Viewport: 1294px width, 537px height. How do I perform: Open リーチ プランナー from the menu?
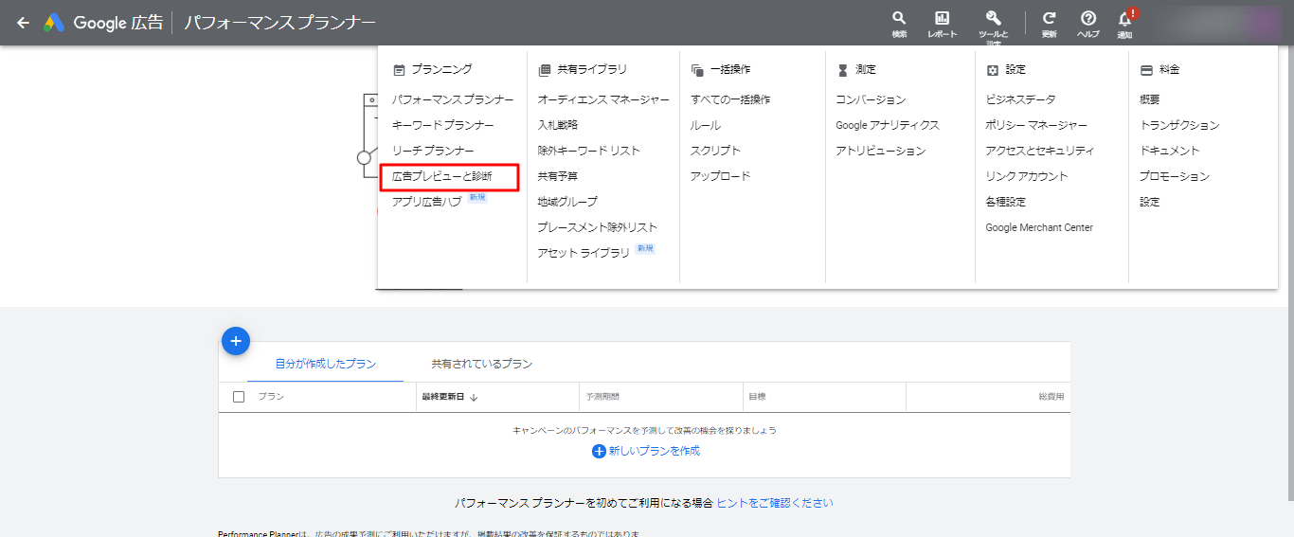[433, 151]
